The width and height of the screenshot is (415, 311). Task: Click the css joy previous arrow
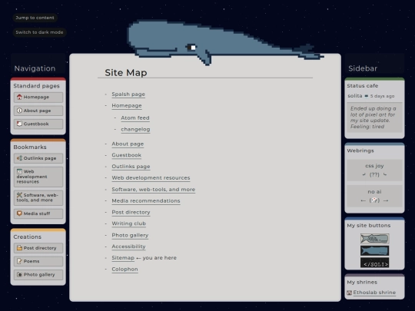pos(364,174)
